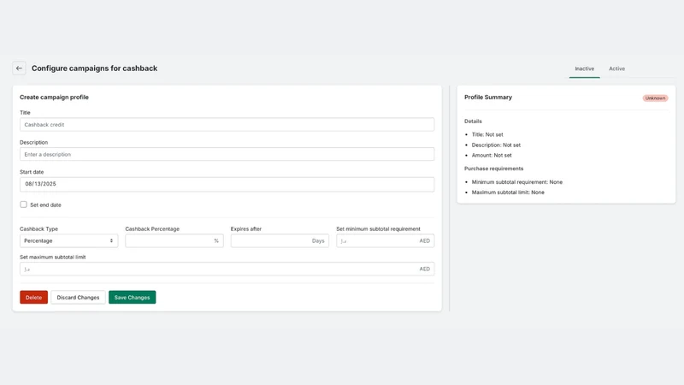Go back using the arrow button
684x385 pixels.
click(19, 68)
